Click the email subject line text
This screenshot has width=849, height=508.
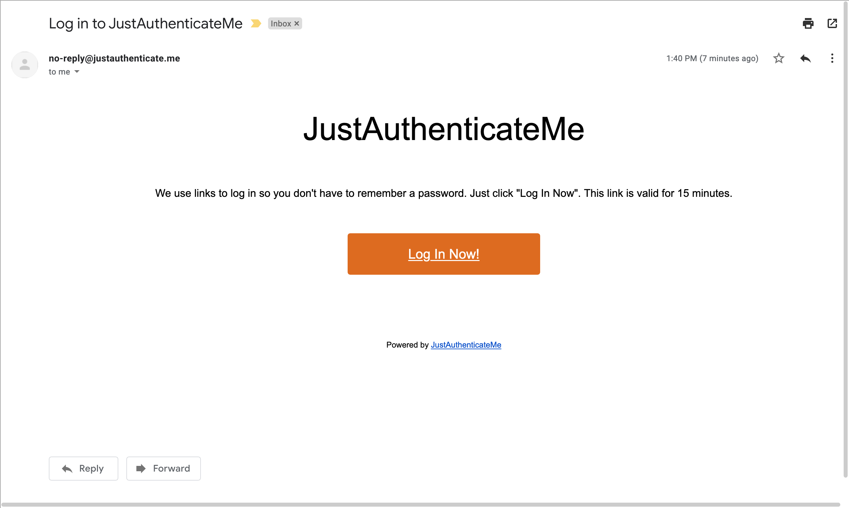click(x=145, y=24)
